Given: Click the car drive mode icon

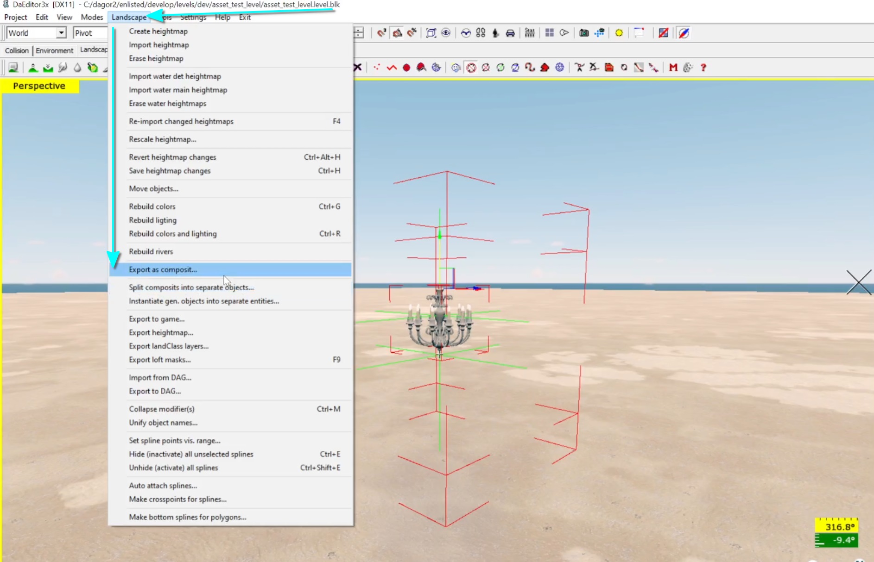Looking at the screenshot, I should point(510,33).
